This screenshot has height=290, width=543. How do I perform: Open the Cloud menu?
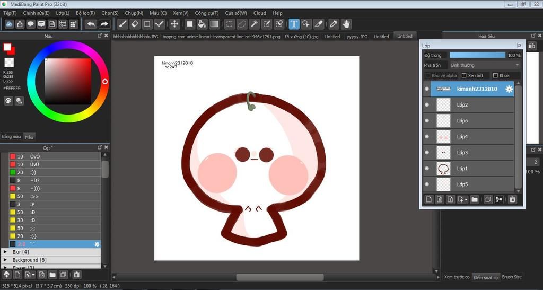(260, 13)
